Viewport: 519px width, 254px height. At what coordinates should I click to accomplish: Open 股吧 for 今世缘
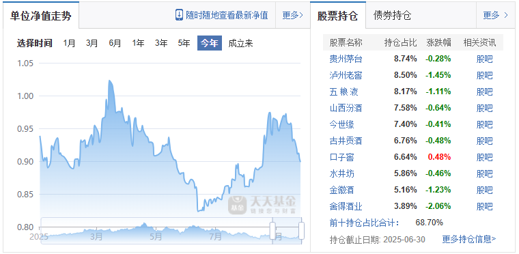(485, 124)
